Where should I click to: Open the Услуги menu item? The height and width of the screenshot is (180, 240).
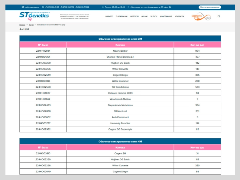154,16
